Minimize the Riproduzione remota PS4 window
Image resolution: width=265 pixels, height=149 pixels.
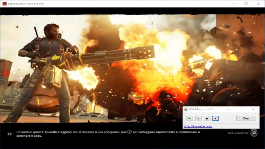click(234, 4)
